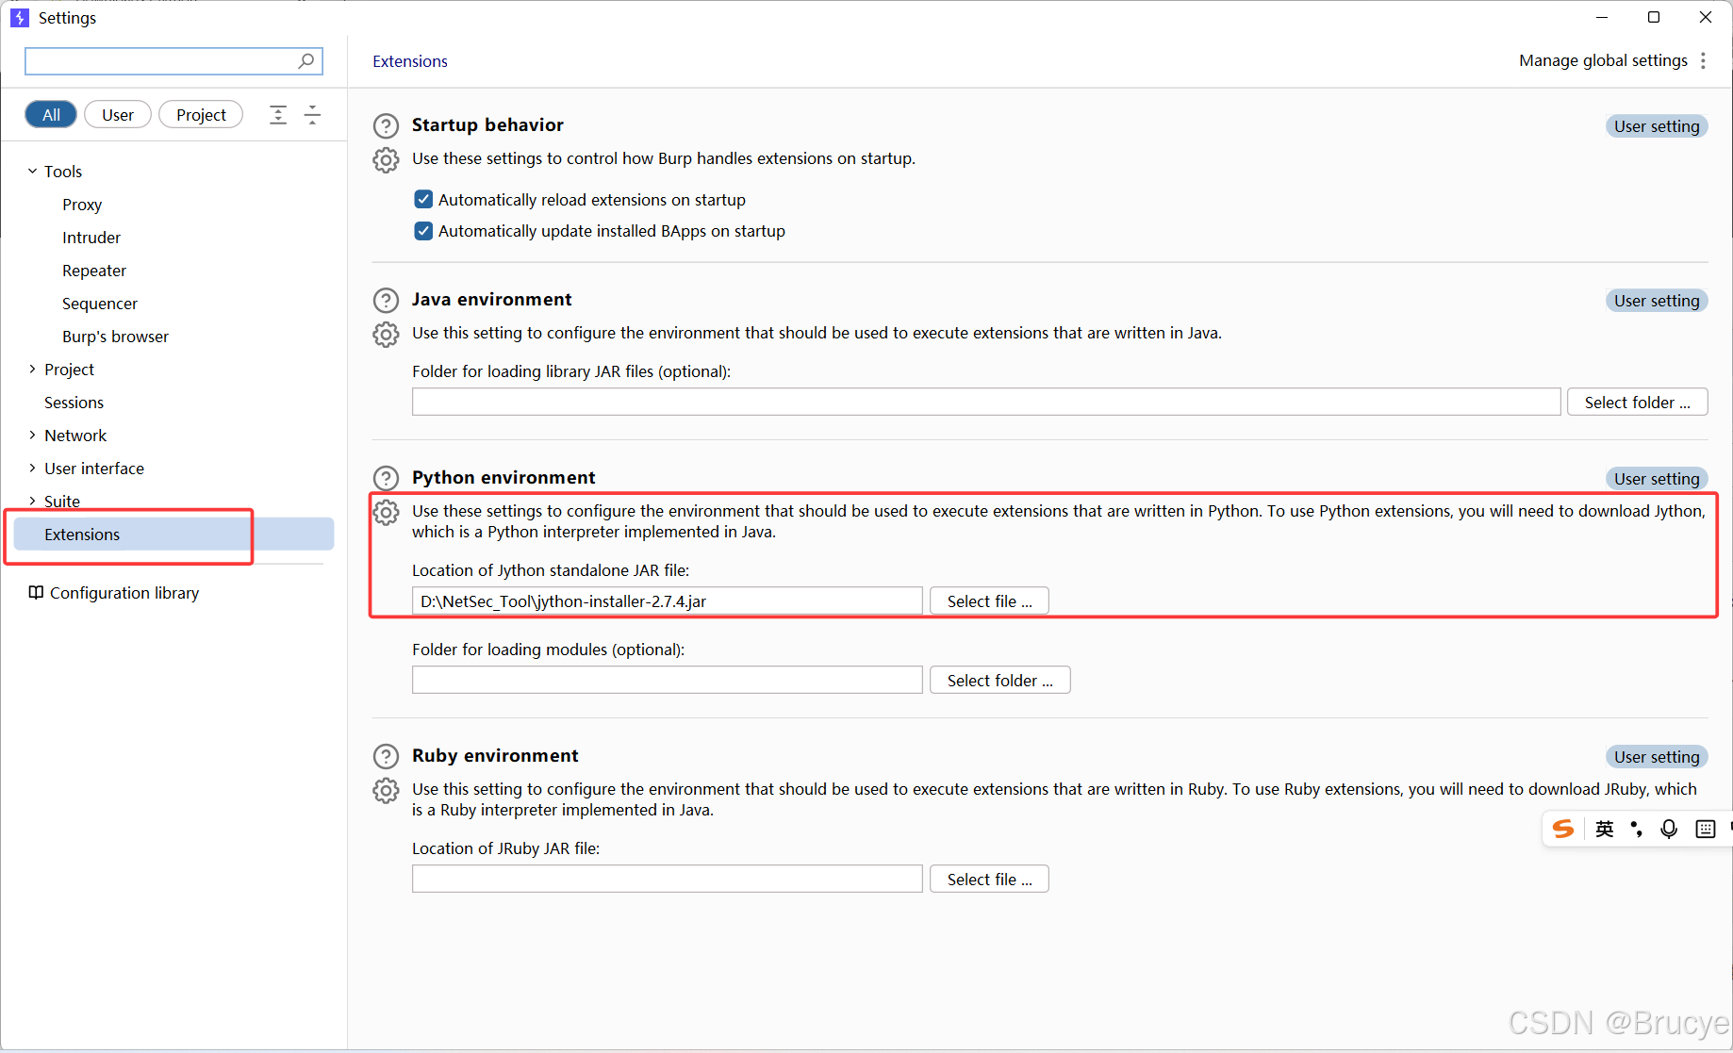The image size is (1733, 1053).
Task: Open Ruby environment gear options
Action: (x=386, y=790)
